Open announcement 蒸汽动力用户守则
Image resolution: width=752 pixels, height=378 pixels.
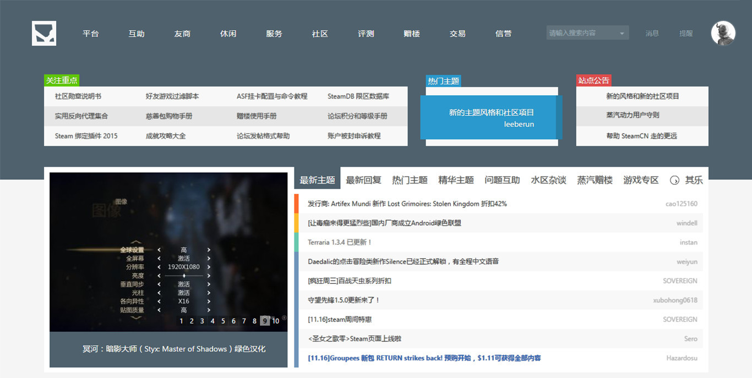(x=633, y=115)
